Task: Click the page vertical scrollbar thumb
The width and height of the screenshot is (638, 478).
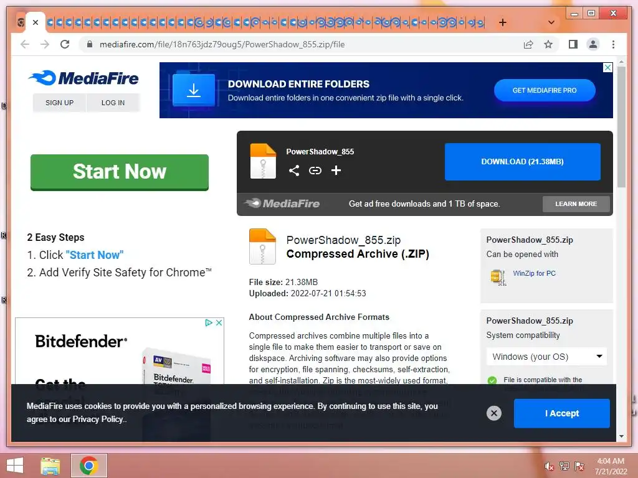Action: coord(621,126)
